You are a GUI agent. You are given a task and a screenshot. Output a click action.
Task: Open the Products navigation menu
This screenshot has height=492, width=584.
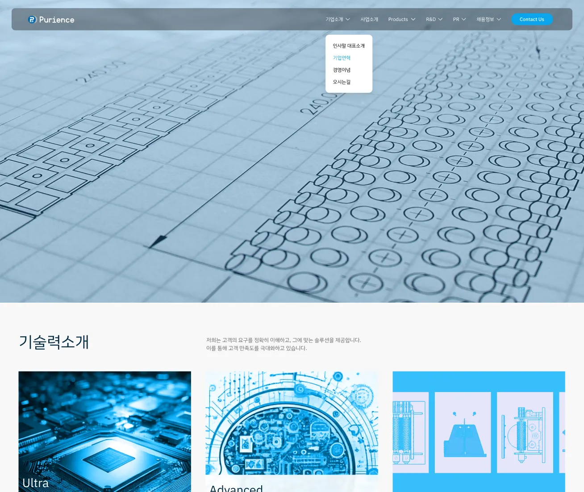(398, 19)
